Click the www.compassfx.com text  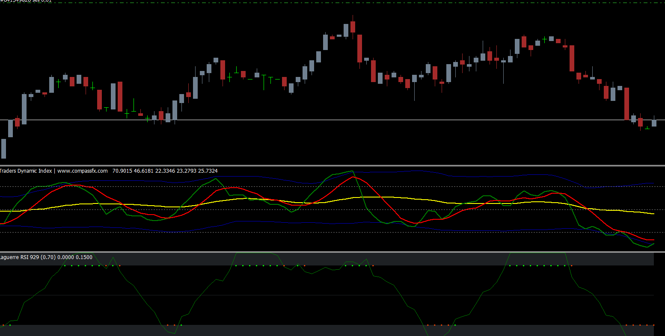(83, 171)
